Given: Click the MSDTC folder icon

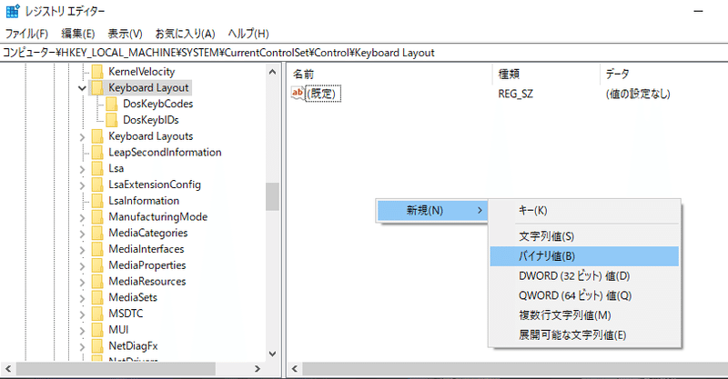Looking at the screenshot, I should click(97, 314).
